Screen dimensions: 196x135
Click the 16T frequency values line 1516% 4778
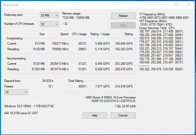click(x=156, y=25)
